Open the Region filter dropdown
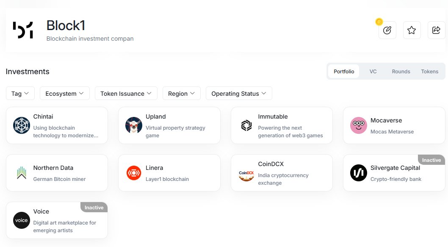 [181, 94]
